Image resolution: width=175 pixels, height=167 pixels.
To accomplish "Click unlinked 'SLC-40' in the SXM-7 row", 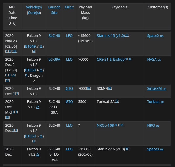I will [54, 88].
